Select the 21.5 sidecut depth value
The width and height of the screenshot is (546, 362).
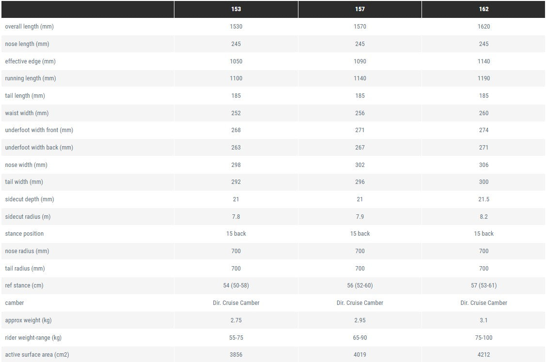tap(484, 199)
